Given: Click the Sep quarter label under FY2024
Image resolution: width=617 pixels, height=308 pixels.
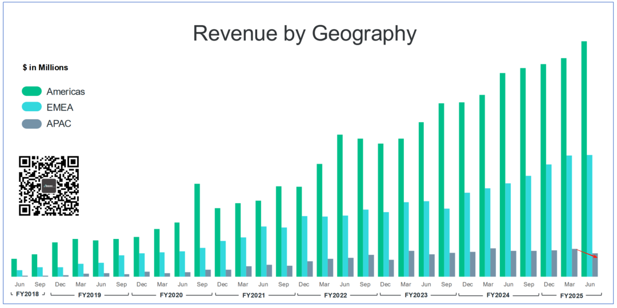Looking at the screenshot, I should tap(528, 284).
